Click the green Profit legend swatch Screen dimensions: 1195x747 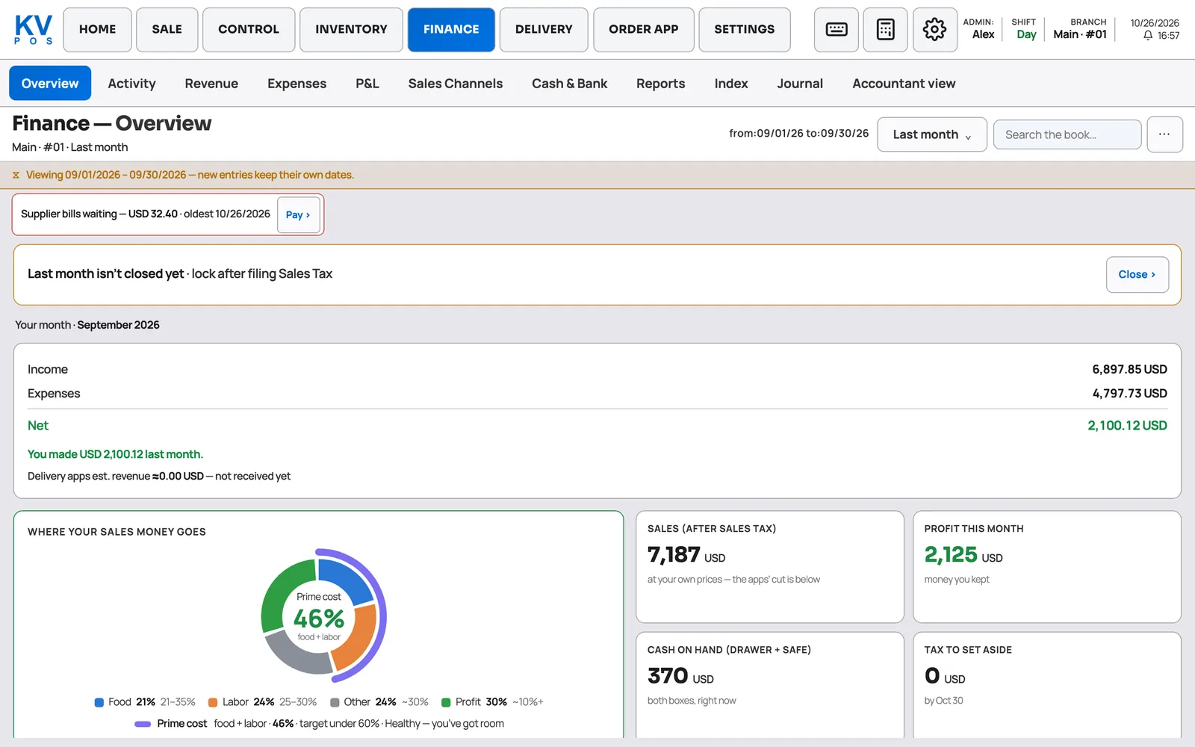pos(446,702)
